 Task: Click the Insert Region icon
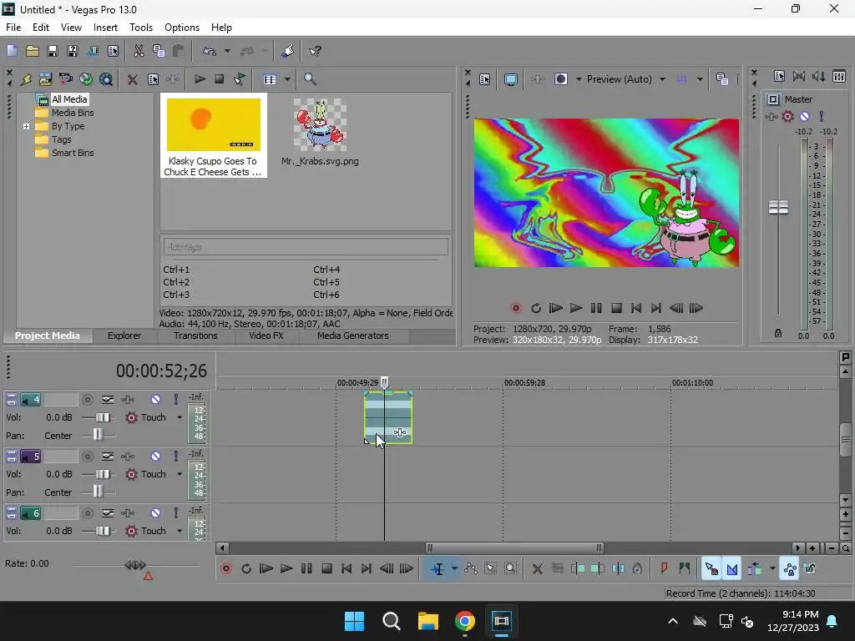685,568
